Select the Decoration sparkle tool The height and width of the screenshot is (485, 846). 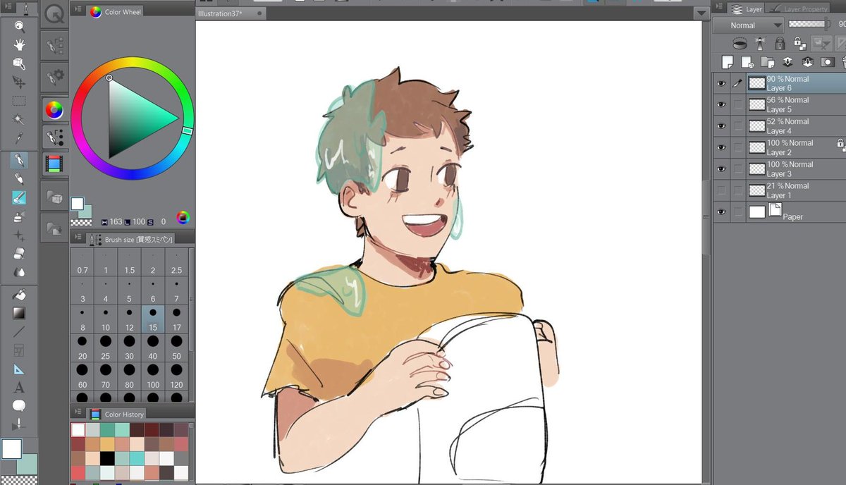[19, 235]
